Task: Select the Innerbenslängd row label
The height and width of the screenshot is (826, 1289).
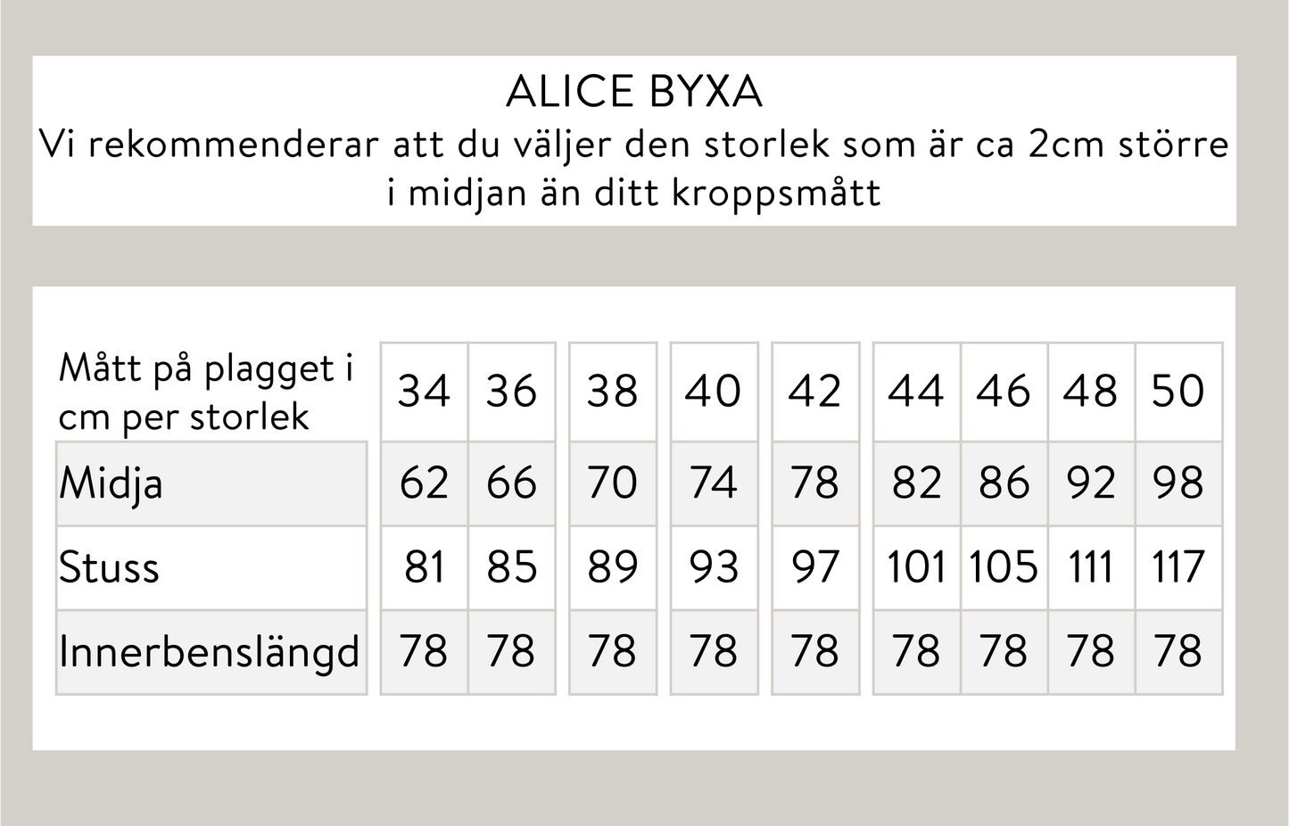Action: pyautogui.click(x=209, y=651)
